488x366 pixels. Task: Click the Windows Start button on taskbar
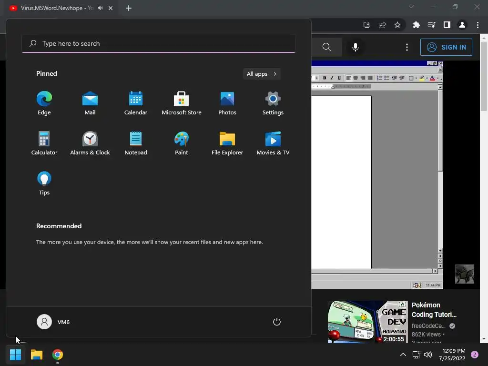[x=15, y=355]
